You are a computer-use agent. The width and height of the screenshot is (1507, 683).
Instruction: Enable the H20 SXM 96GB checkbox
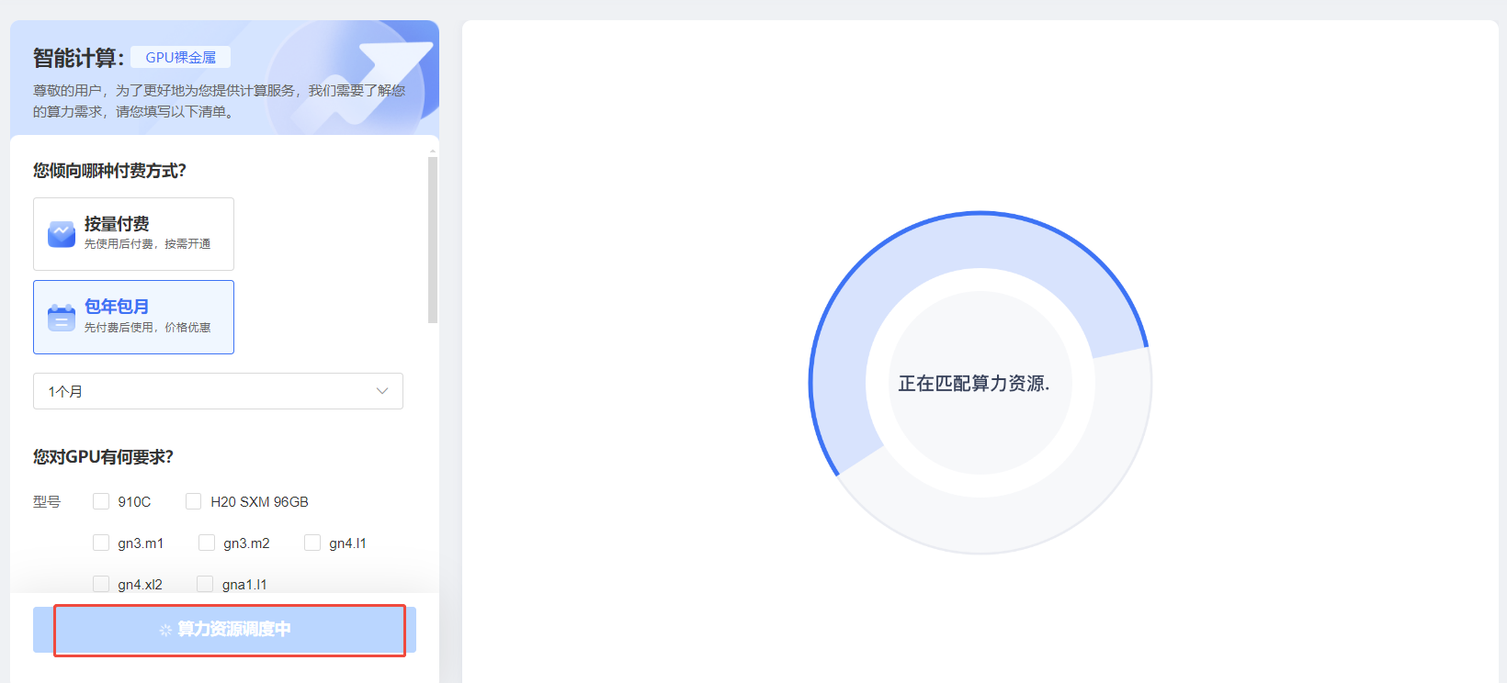(x=193, y=501)
